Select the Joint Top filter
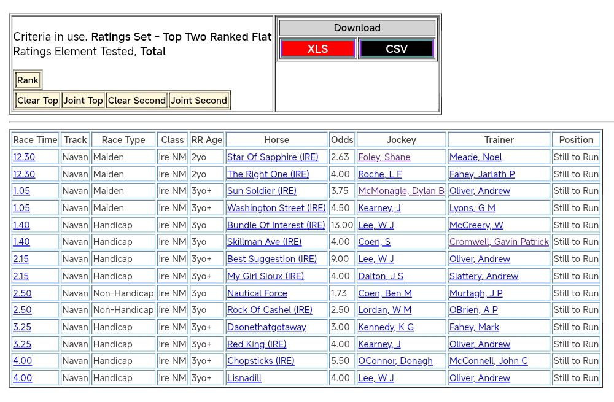Viewport: 614px width, 402px height. (83, 101)
